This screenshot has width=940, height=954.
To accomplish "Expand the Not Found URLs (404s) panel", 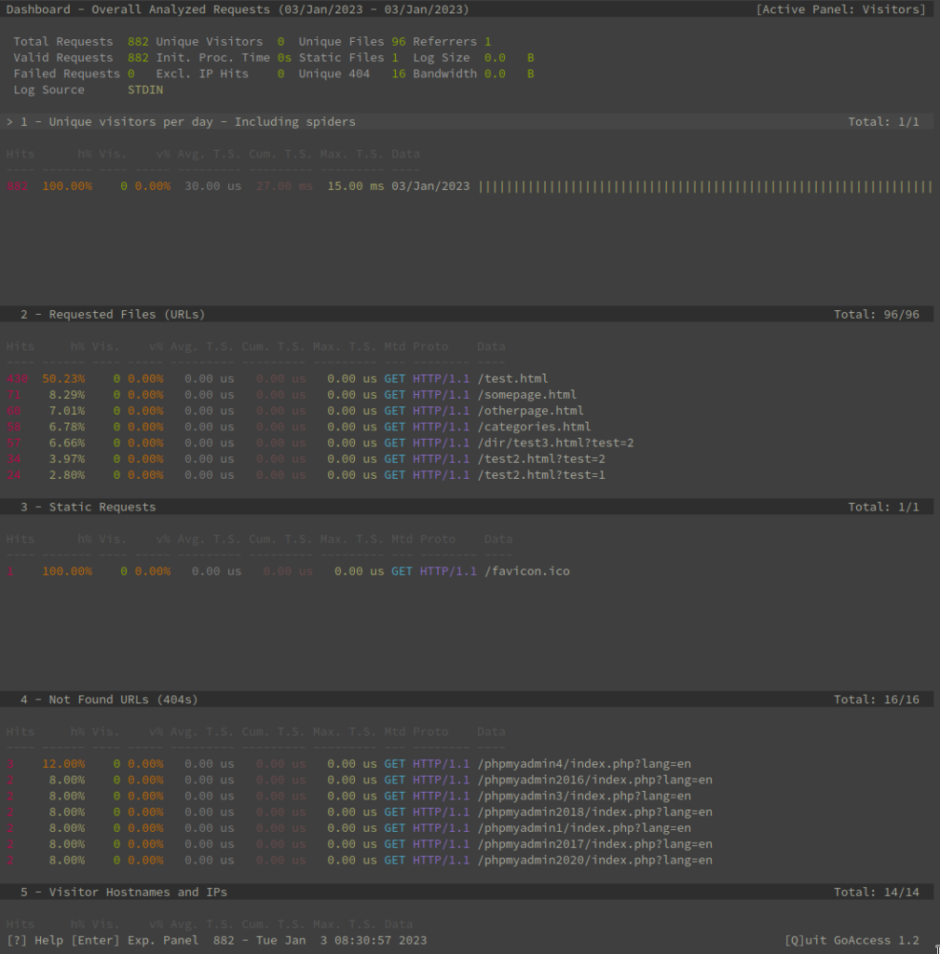I will (109, 700).
